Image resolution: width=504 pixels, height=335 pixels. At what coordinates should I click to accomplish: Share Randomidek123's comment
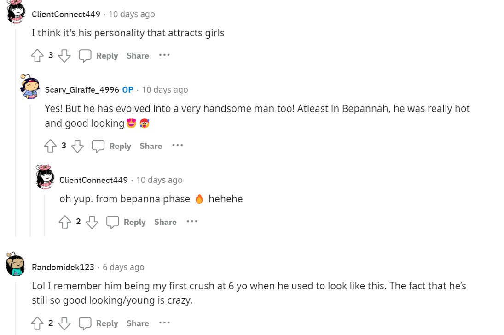pos(138,323)
